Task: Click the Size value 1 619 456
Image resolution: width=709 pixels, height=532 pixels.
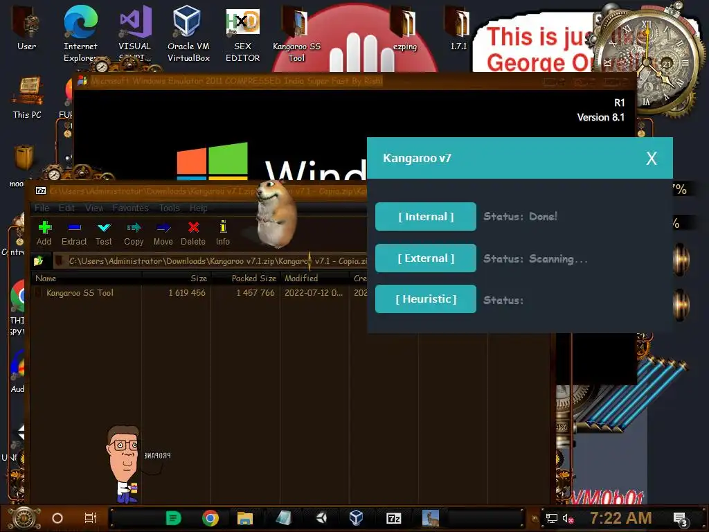Action: (x=187, y=293)
